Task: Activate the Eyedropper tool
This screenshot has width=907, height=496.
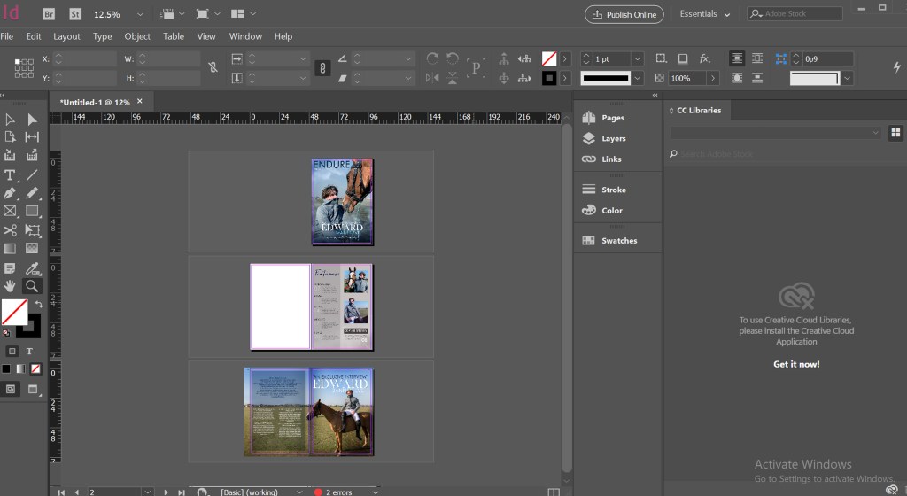Action: (32, 267)
